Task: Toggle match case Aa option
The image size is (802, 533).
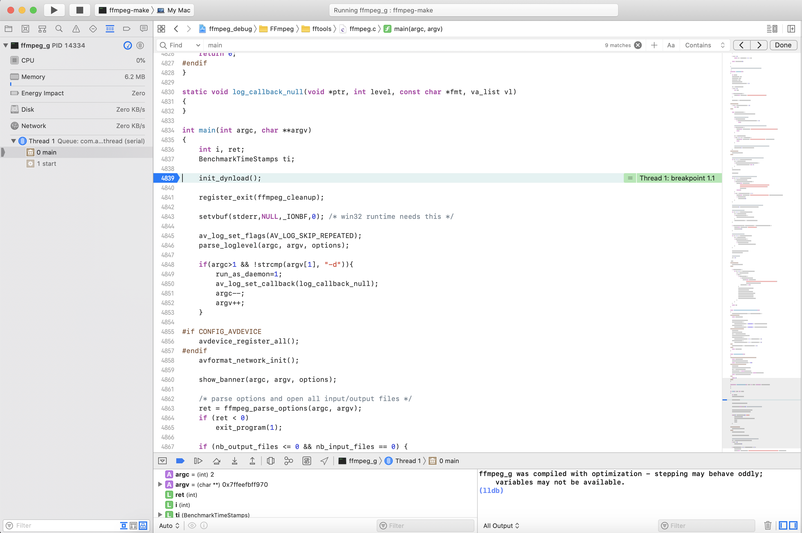Action: tap(671, 45)
